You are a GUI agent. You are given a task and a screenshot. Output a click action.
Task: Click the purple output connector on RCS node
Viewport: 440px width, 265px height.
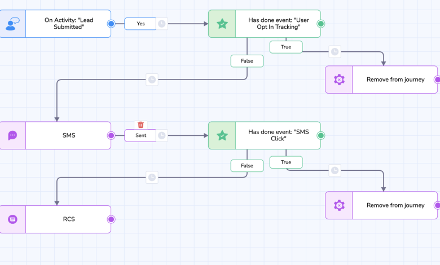pos(111,219)
